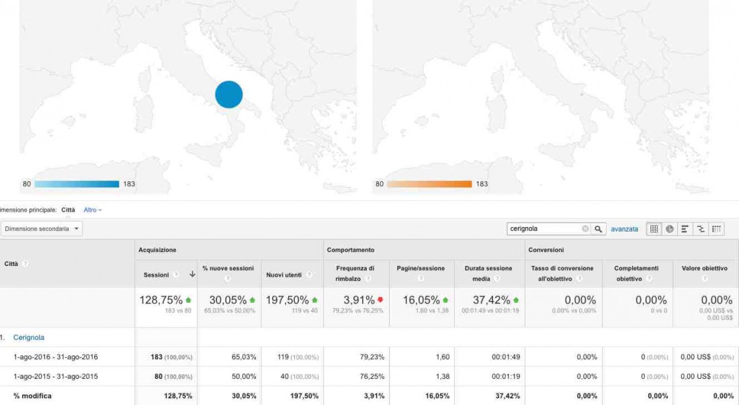Select Città as primary dimension
Viewport: 739px width, 405px height.
tap(68, 210)
